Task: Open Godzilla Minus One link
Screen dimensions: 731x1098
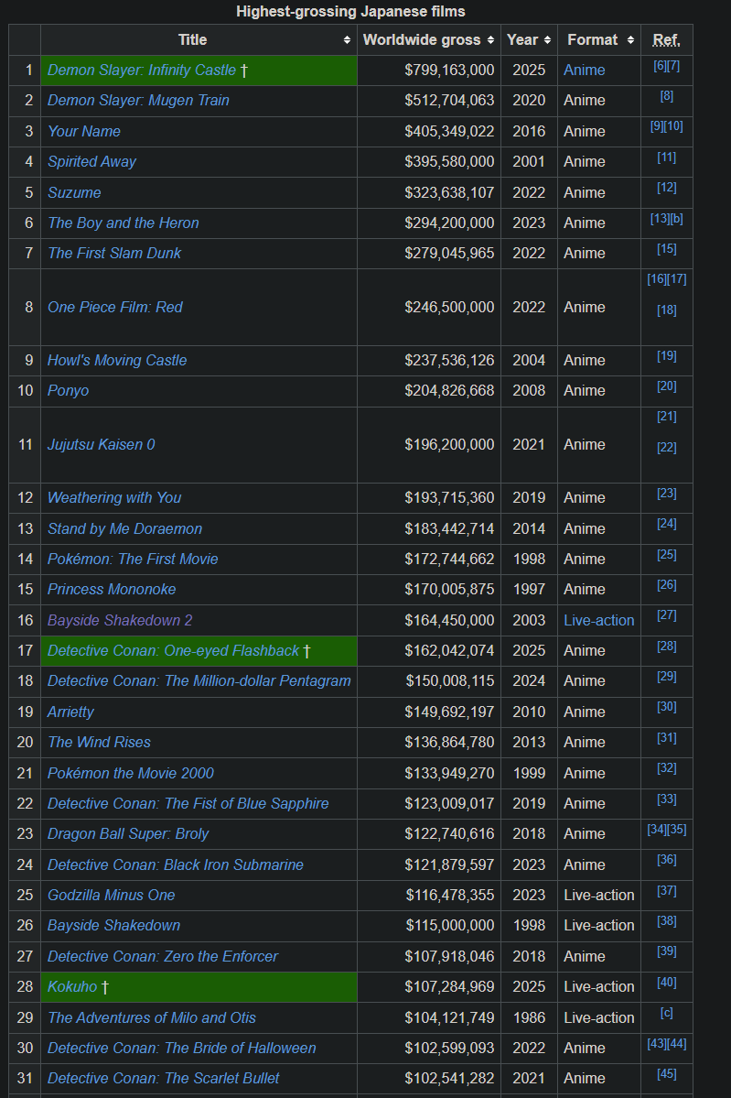Action: tap(112, 895)
